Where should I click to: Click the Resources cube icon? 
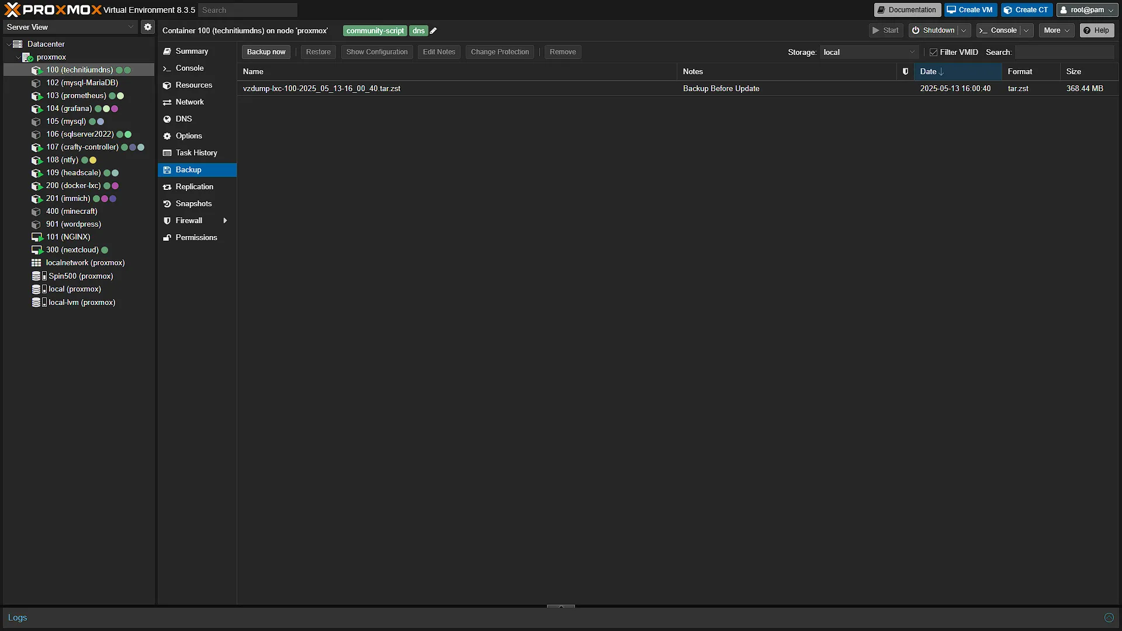click(167, 85)
